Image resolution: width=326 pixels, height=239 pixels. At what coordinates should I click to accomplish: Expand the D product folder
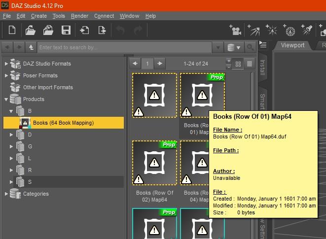(11, 135)
